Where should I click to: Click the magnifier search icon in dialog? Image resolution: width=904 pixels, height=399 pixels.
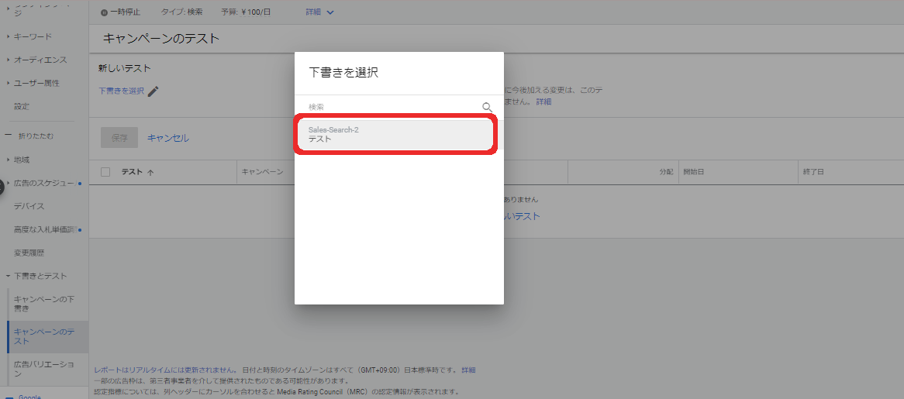(x=487, y=107)
